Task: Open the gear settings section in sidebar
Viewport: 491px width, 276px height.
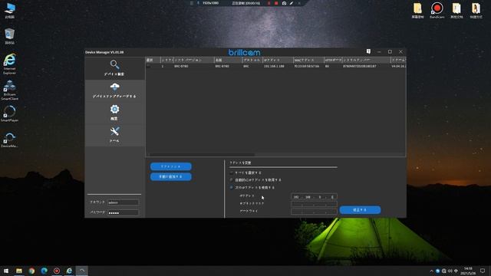Action: coord(114,113)
